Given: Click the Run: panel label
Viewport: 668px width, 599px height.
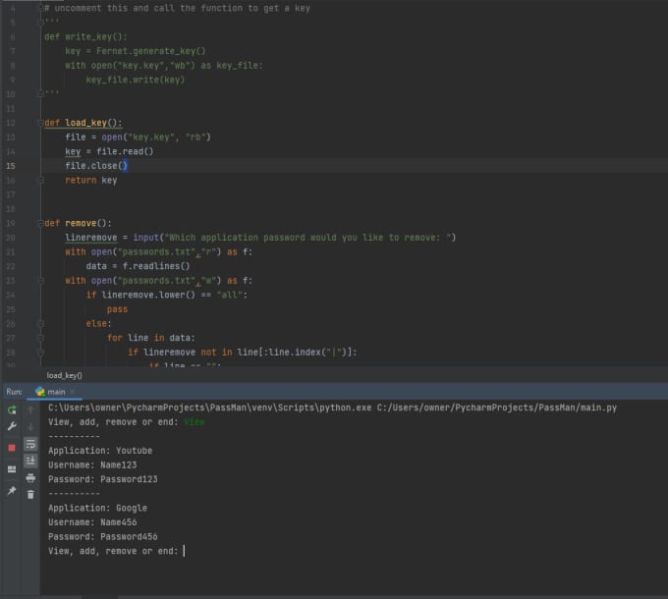Looking at the screenshot, I should pos(14,392).
